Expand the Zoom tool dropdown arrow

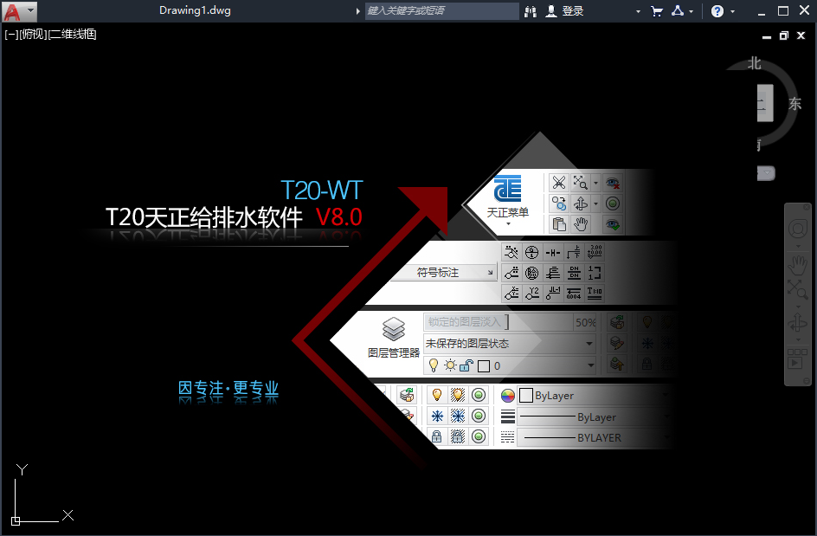pyautogui.click(x=798, y=306)
